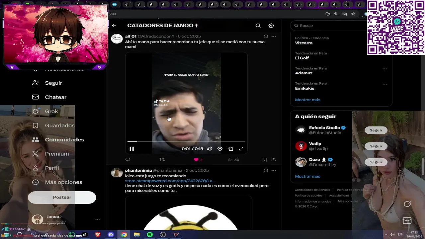Pause the playing video
Image resolution: width=425 pixels, height=239 pixels.
pos(131,149)
